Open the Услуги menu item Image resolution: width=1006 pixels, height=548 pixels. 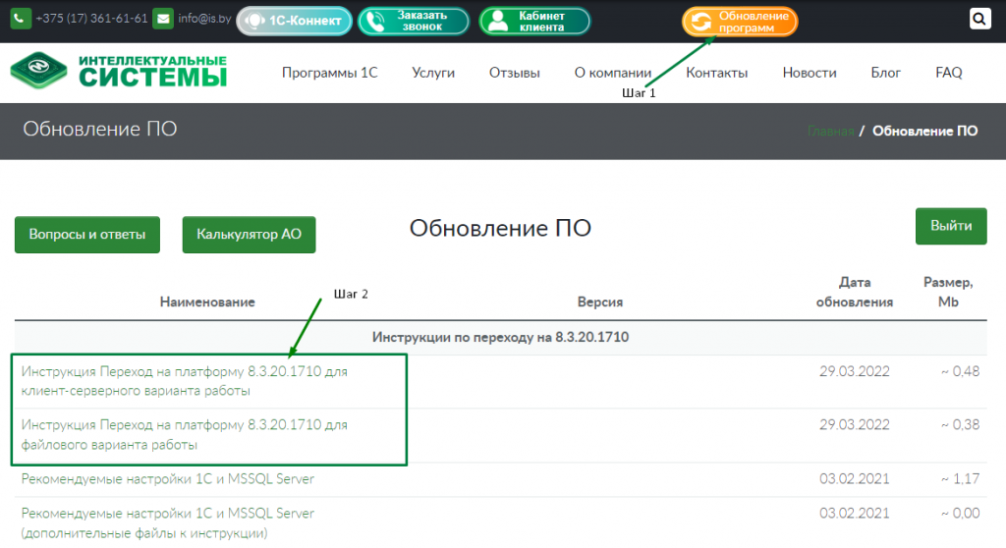click(x=433, y=73)
